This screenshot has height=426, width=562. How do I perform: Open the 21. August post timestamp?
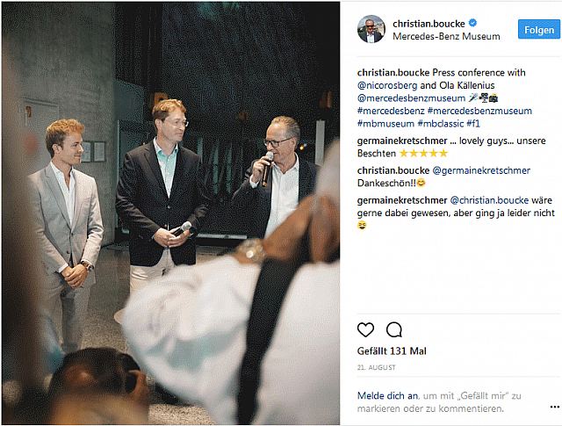click(377, 367)
